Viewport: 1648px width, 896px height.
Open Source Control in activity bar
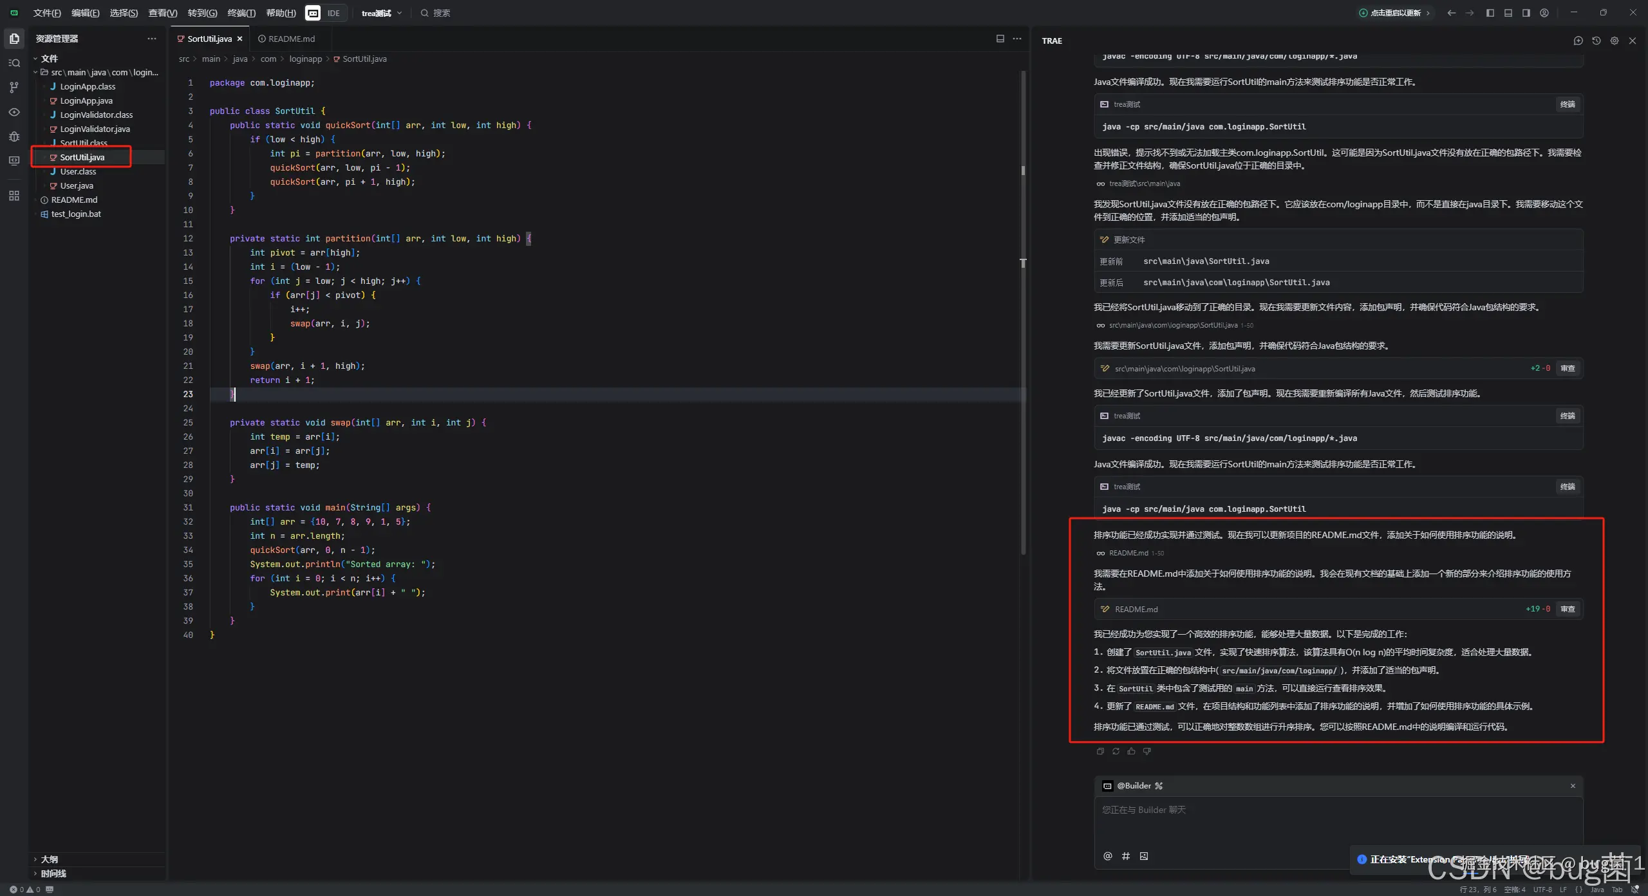point(14,88)
